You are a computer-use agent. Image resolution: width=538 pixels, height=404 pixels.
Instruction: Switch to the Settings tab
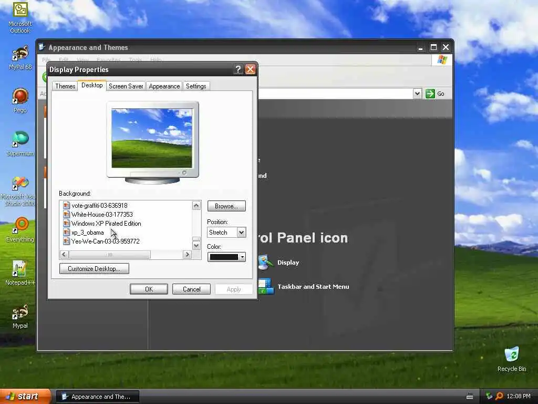[x=196, y=86]
